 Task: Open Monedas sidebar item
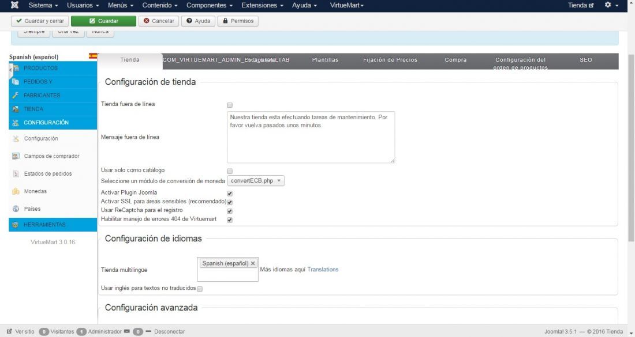pos(35,191)
